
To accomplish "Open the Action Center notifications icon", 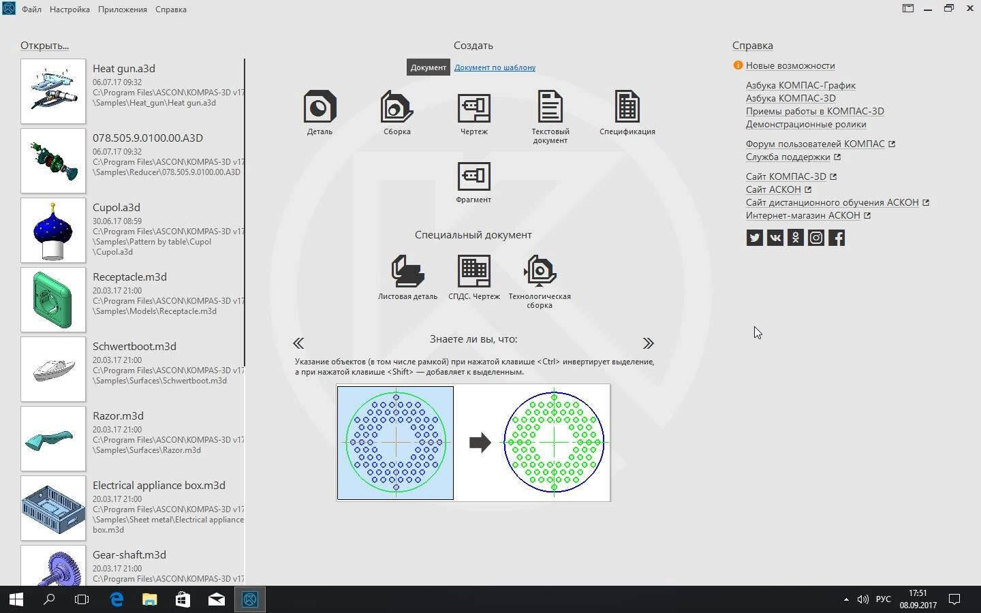I will point(955,599).
